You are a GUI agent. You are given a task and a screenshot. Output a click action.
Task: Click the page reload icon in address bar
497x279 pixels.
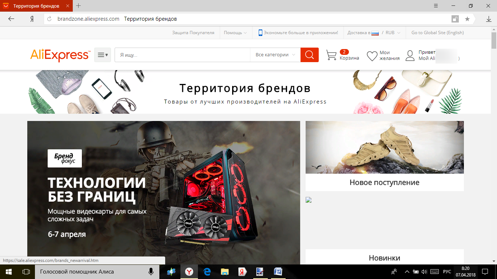50,19
